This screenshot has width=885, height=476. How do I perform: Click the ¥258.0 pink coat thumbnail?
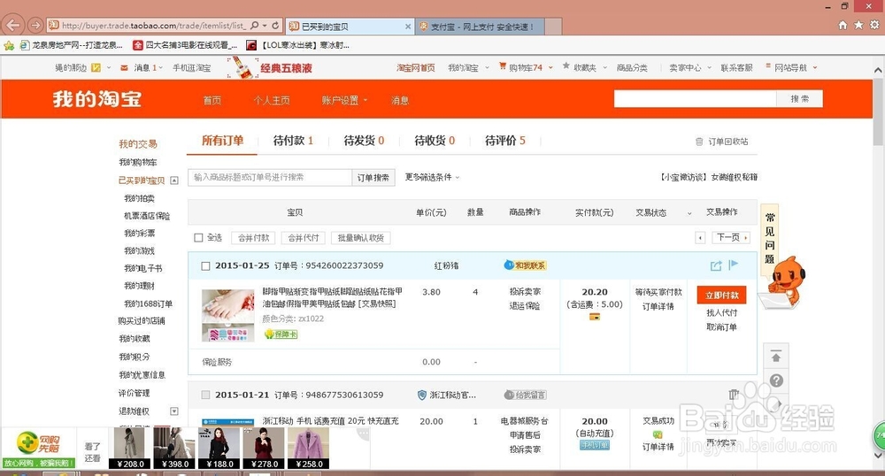coord(308,448)
